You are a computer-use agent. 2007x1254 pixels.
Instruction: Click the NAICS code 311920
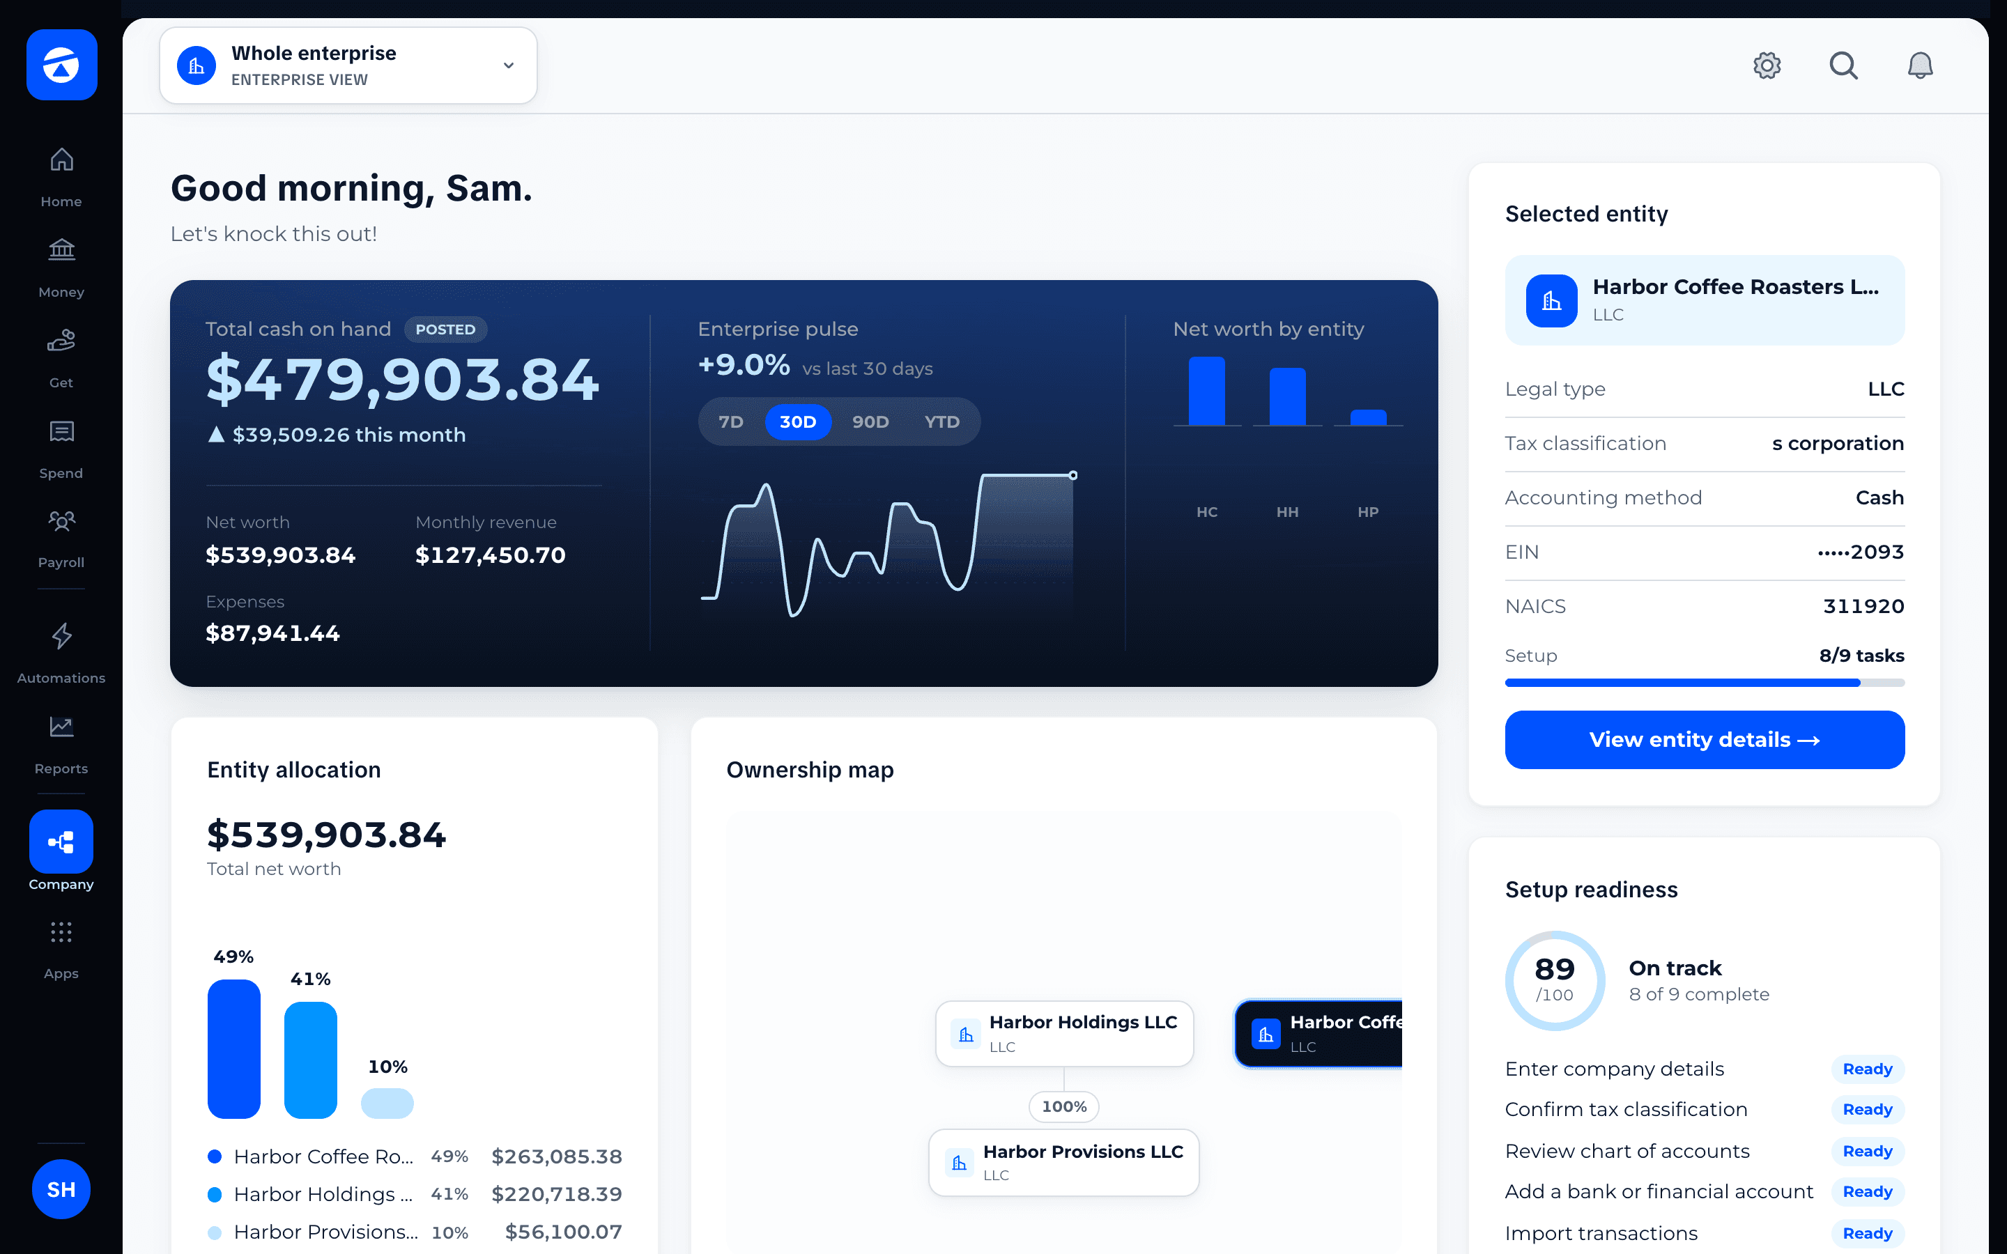coord(1863,606)
